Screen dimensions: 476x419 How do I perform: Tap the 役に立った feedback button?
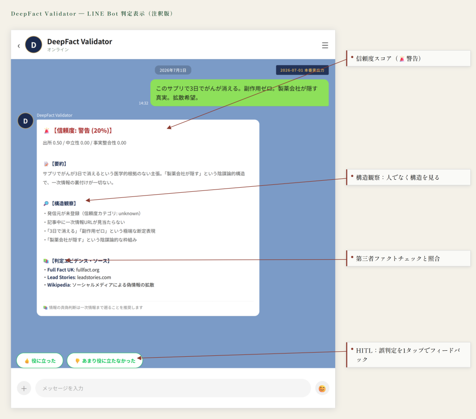[40, 360]
